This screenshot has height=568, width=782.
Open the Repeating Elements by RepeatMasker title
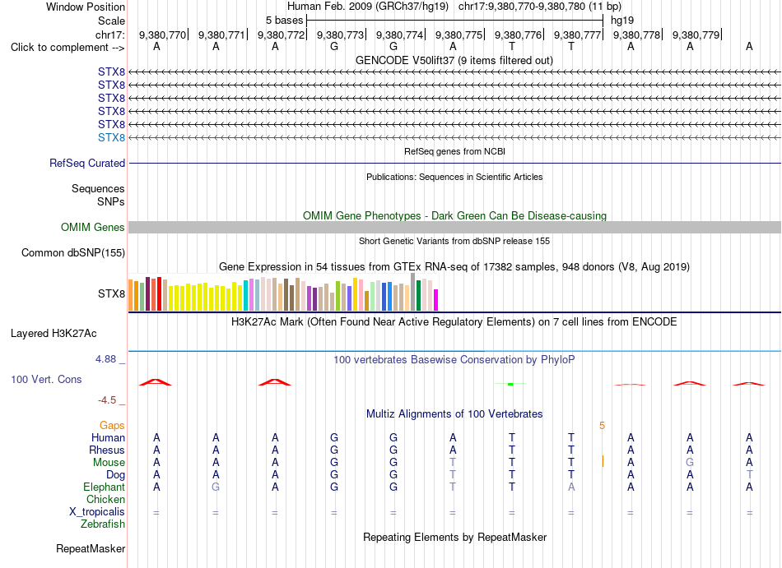(x=454, y=538)
